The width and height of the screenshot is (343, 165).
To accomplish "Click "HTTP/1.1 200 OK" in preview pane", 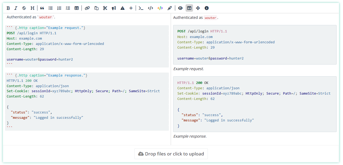I will pyautogui.click(x=193, y=83).
